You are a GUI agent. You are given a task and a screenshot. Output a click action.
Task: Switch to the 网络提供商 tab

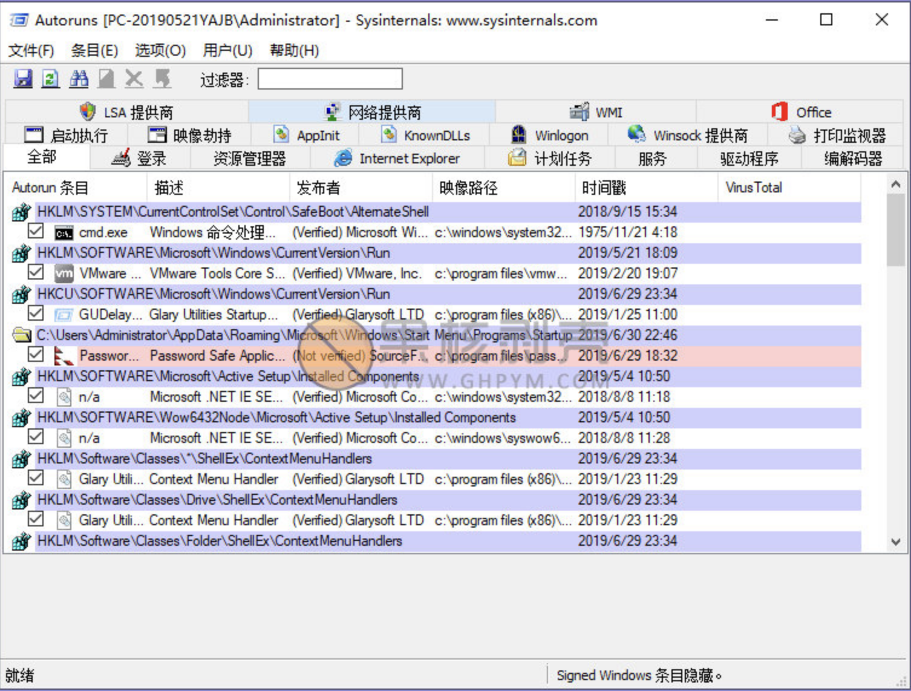(x=372, y=112)
